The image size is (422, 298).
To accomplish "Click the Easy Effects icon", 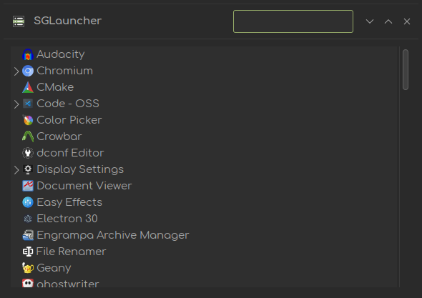I will (x=28, y=202).
